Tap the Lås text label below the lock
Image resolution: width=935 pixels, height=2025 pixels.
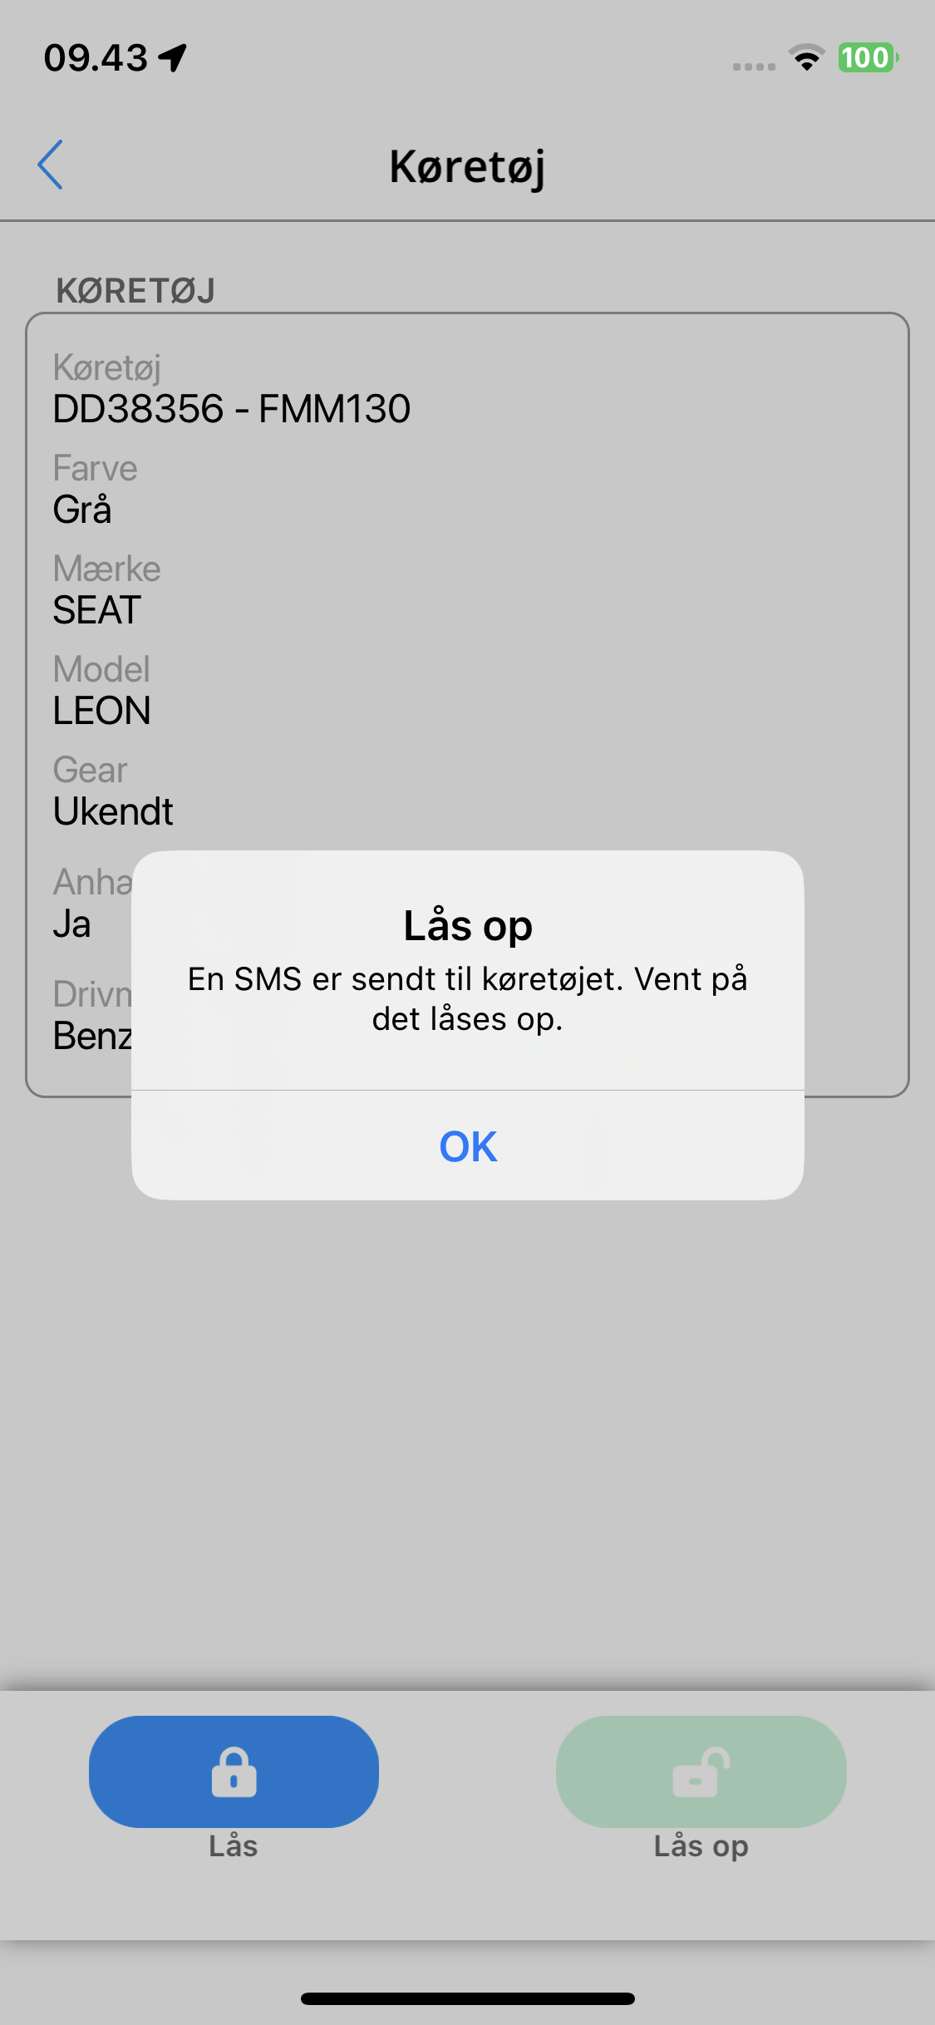tap(234, 1845)
